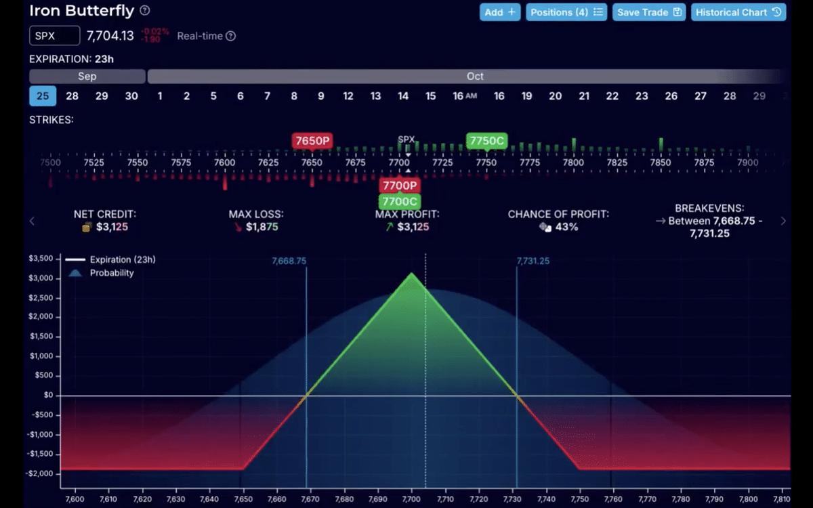813x508 pixels.
Task: Edit the SPX ticker symbol field
Action: pyautogui.click(x=55, y=36)
